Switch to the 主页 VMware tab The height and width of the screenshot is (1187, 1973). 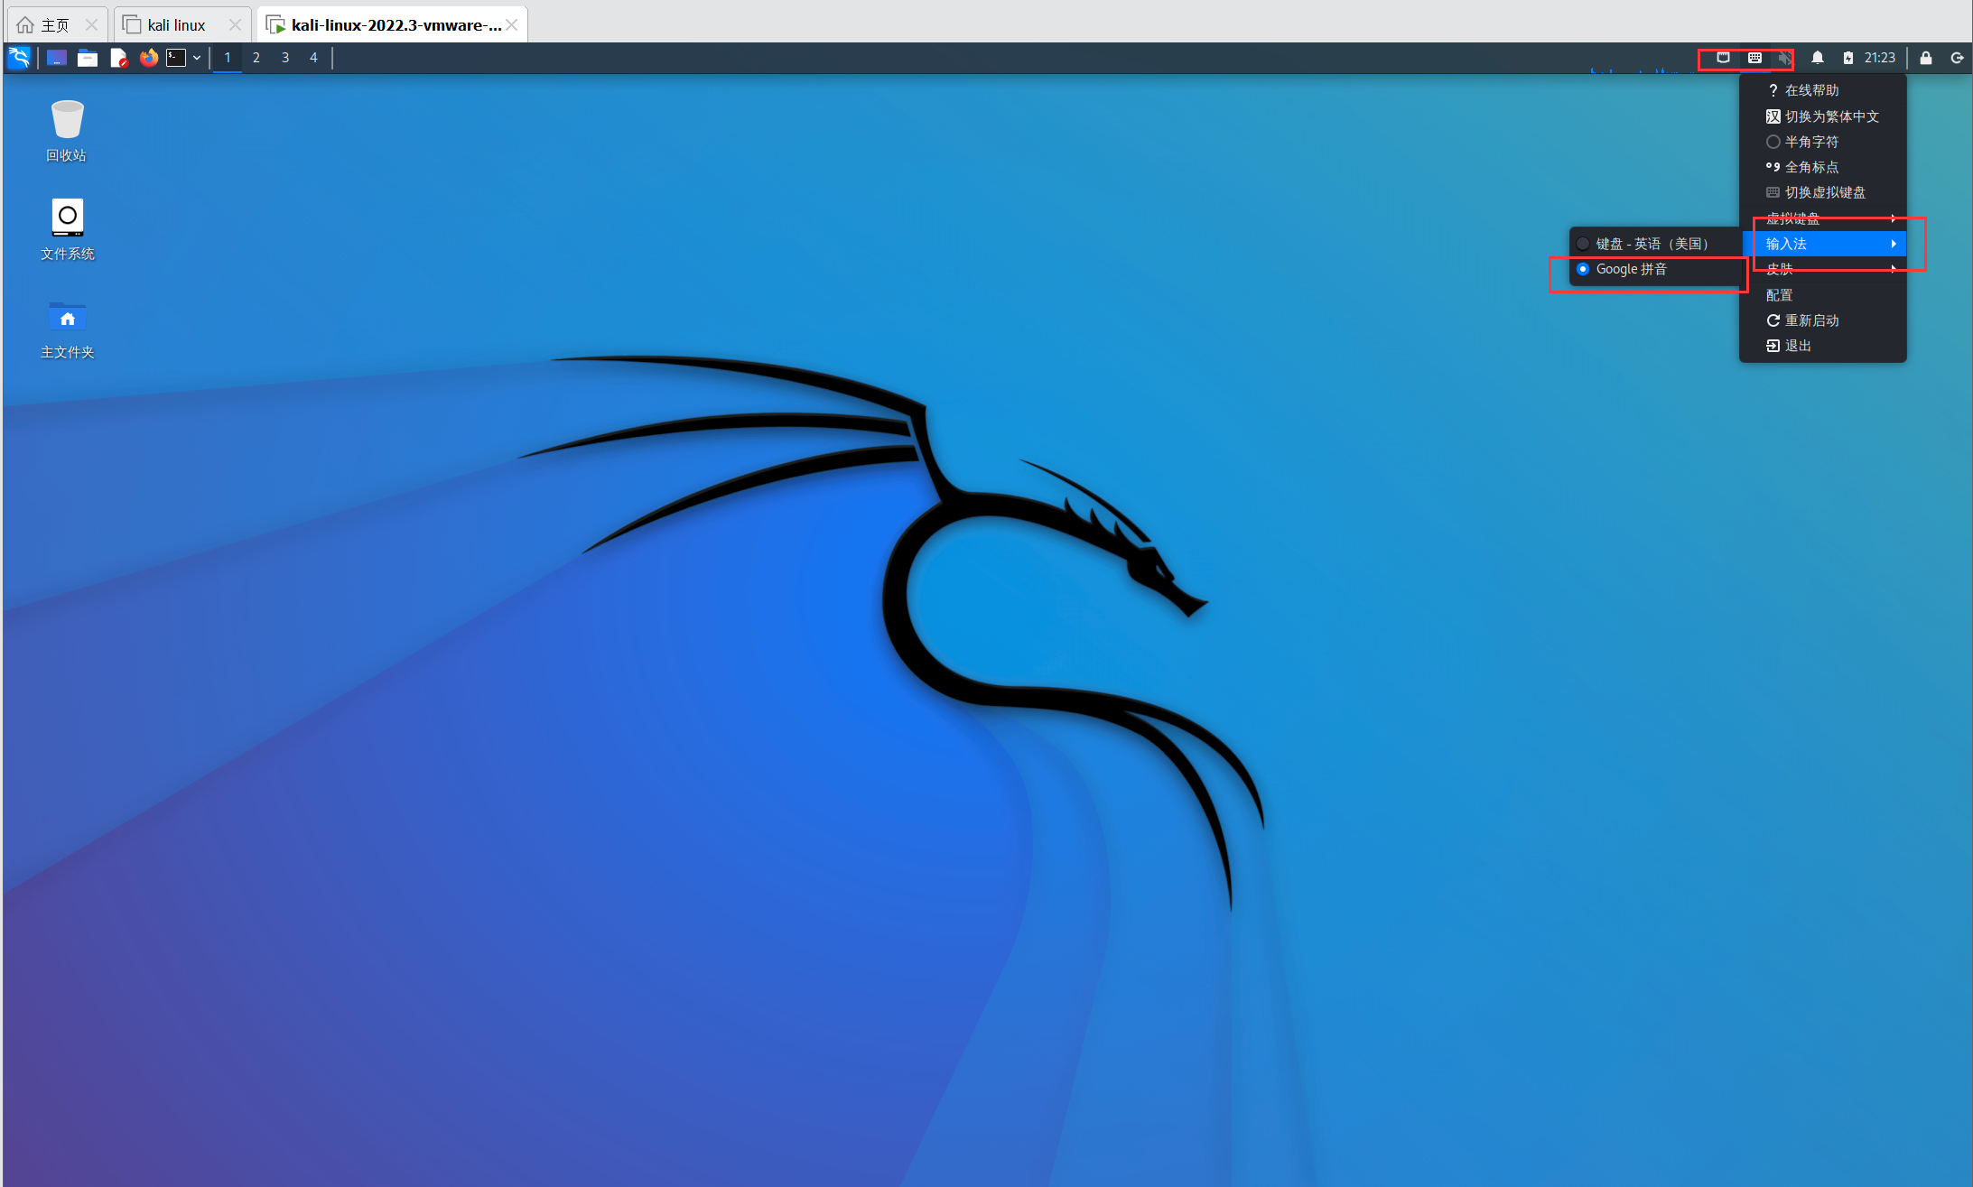coord(56,25)
